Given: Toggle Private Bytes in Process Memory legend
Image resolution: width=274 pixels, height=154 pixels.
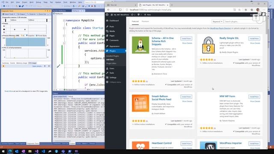Looking at the screenshot, I should click(41, 36).
